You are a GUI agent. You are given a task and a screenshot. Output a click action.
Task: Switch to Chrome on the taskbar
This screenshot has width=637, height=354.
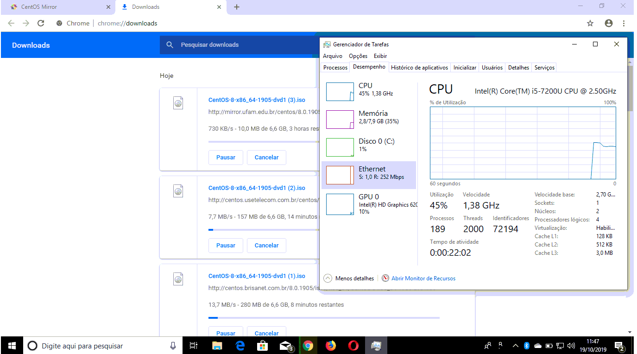pos(308,346)
